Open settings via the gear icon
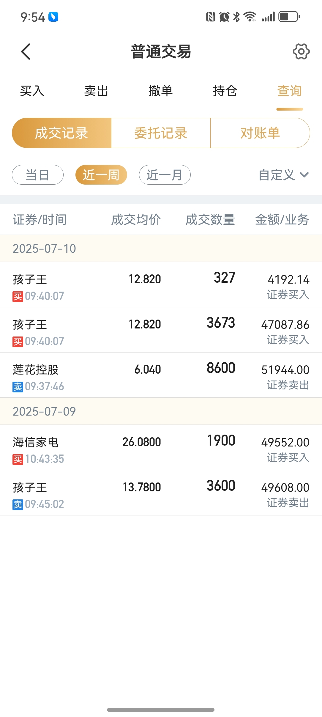This screenshot has width=322, height=717. pos(301,52)
